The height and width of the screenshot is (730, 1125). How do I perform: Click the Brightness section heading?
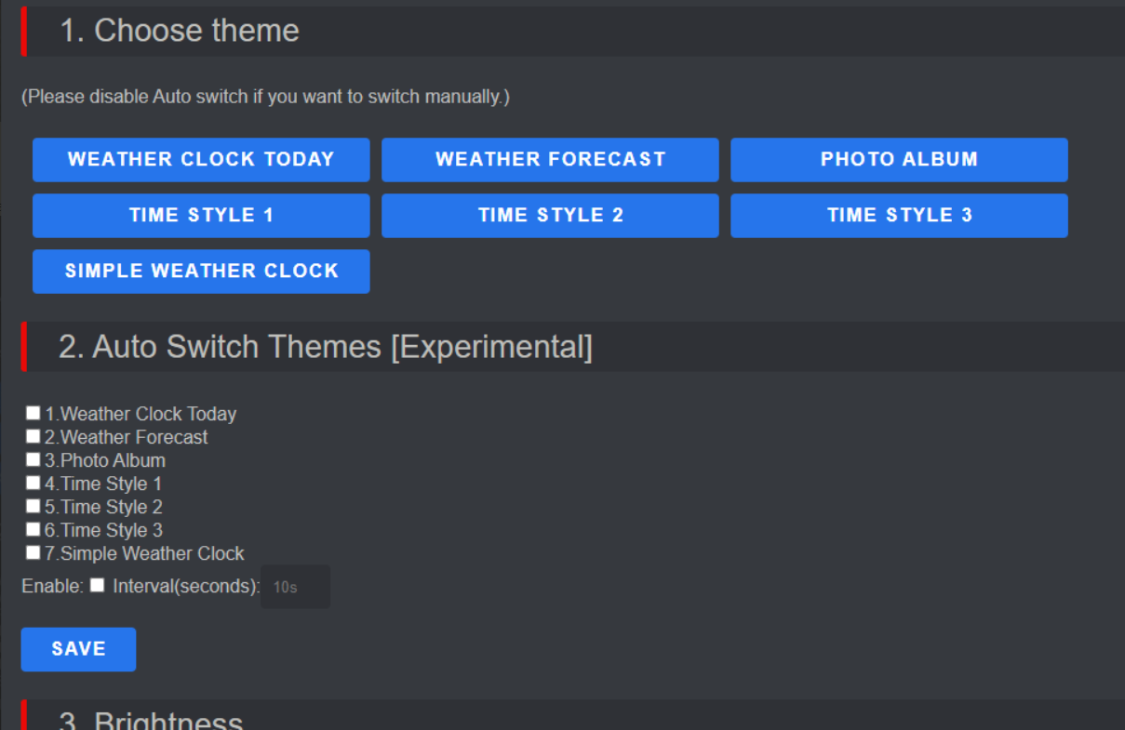pyautogui.click(x=152, y=721)
